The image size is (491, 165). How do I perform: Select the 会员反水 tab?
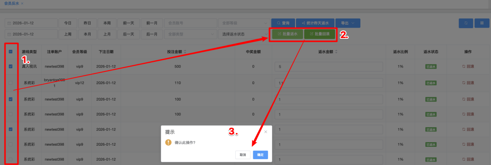(x=11, y=3)
